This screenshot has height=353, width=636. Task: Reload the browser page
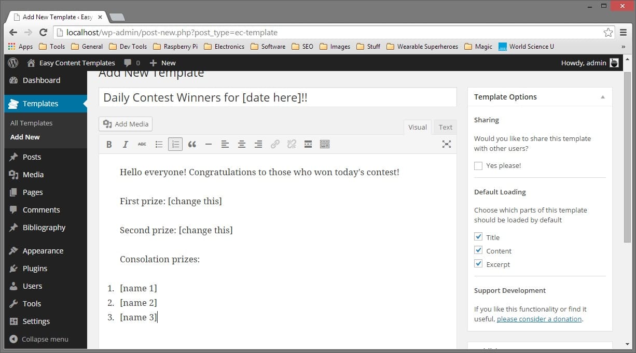coord(44,32)
